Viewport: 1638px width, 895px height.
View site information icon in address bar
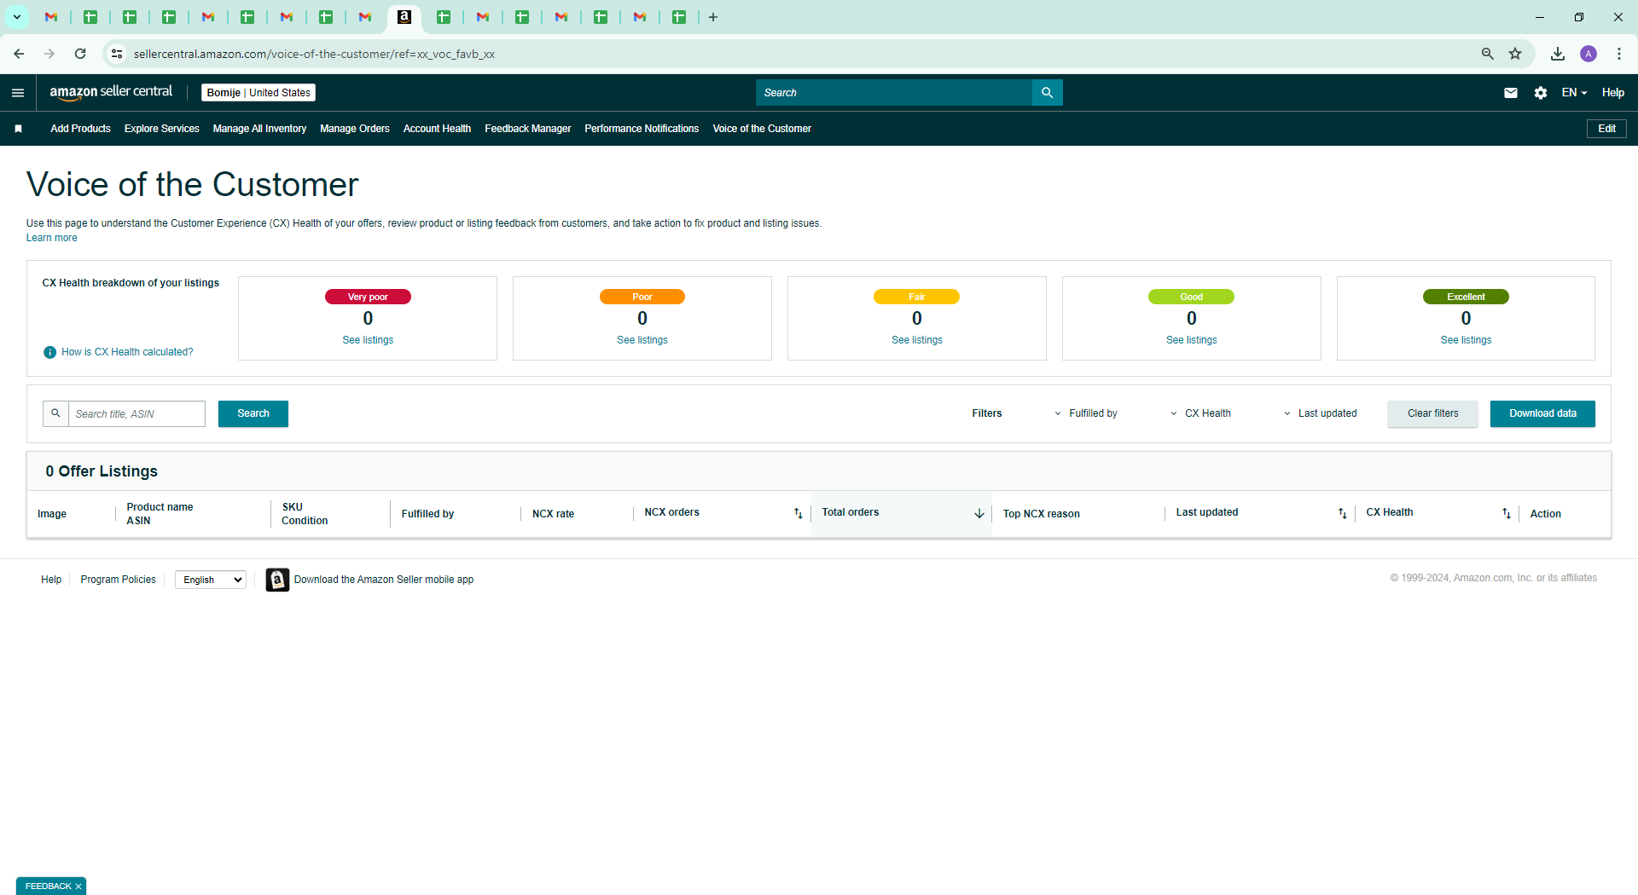click(118, 54)
